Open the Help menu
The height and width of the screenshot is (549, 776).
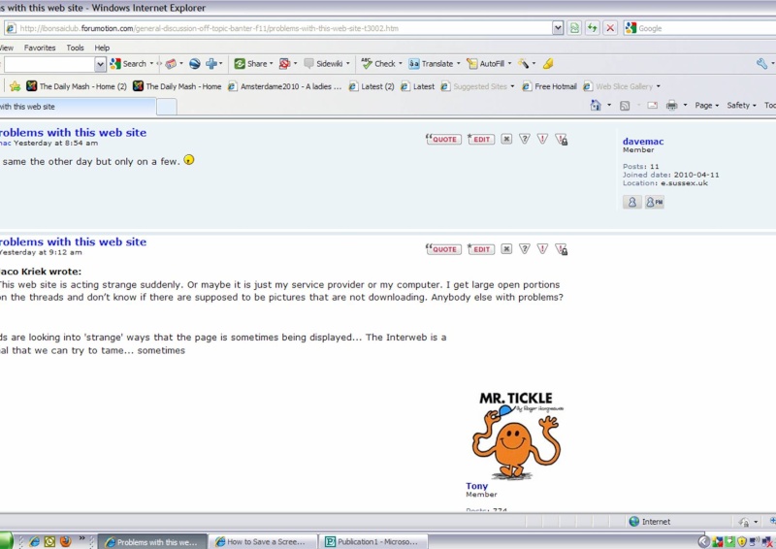coord(102,48)
